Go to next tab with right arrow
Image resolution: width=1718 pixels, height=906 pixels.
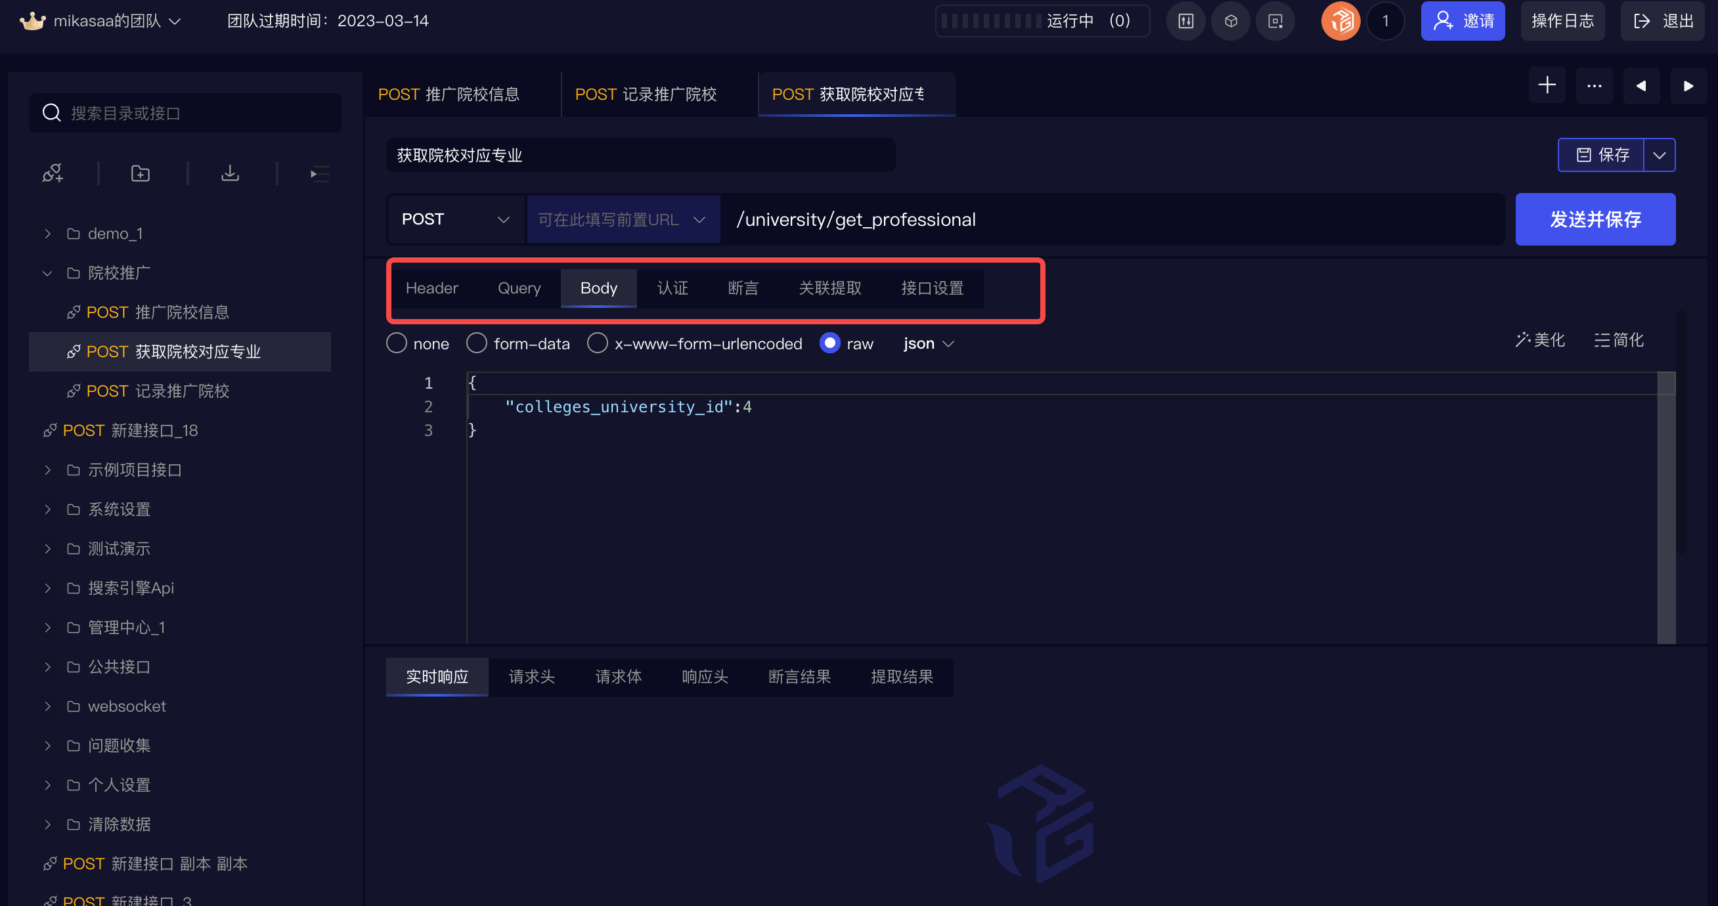1688,85
